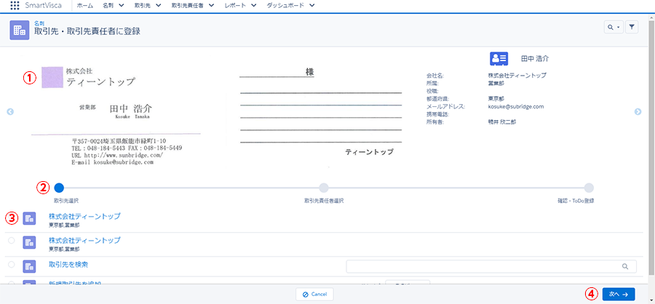
Task: Show previous business card with left arrow
Action: pos(10,111)
